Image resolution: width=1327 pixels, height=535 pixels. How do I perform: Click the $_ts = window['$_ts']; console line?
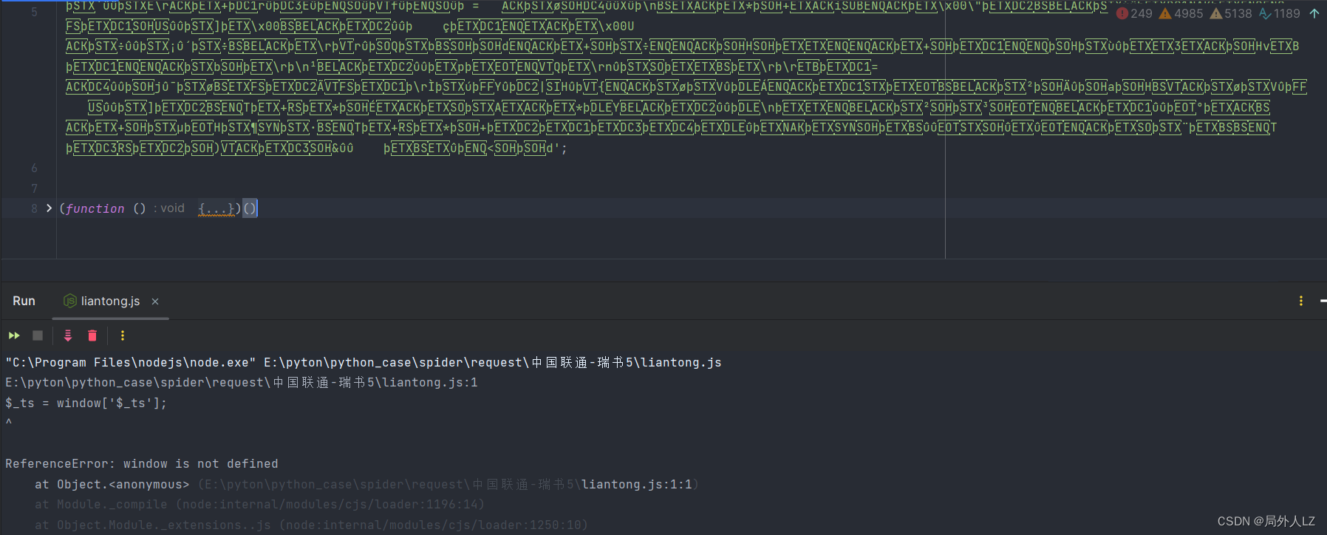point(86,403)
